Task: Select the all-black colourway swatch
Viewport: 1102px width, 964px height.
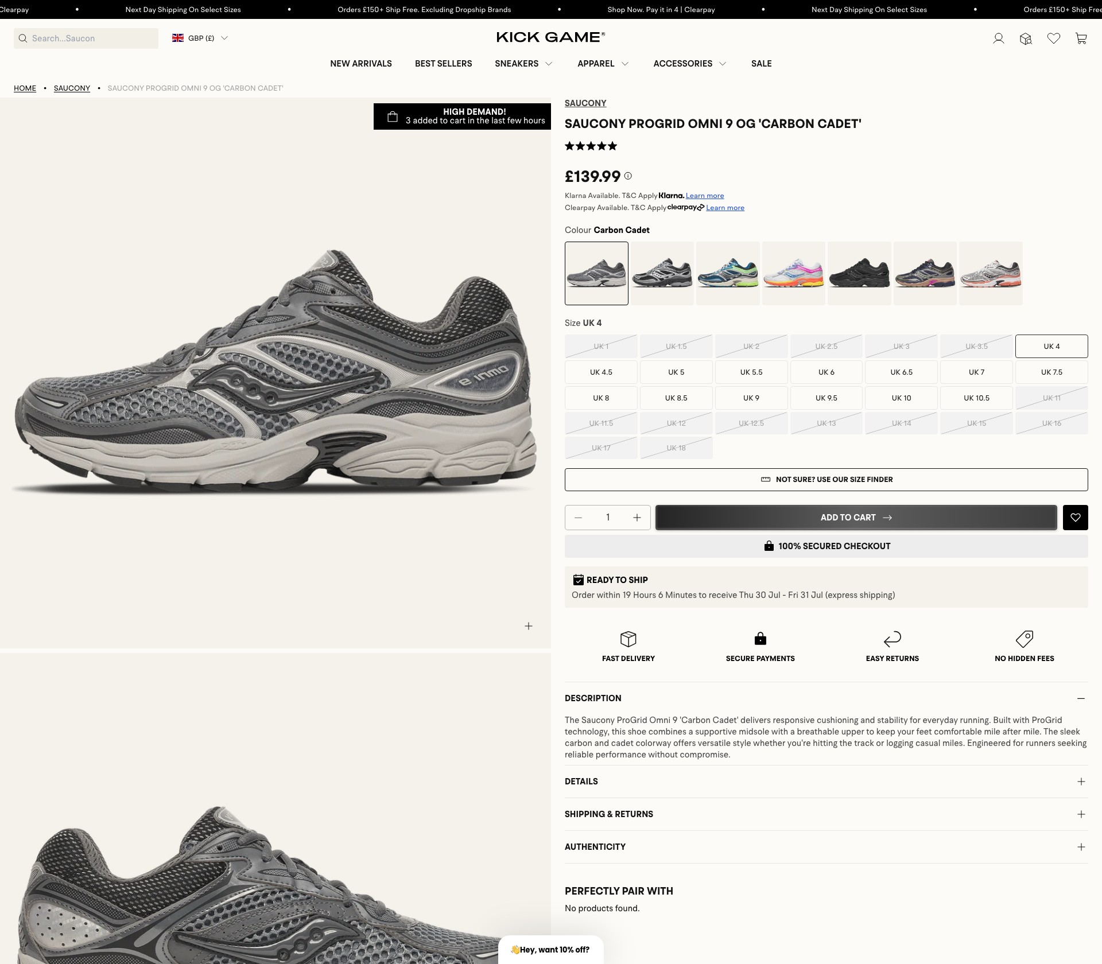Action: point(859,273)
